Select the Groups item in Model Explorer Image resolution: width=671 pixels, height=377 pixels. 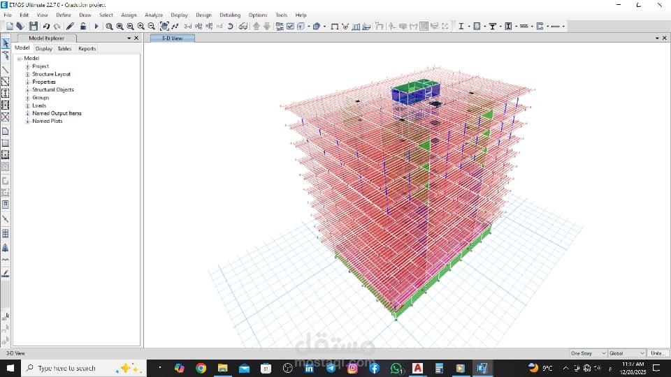41,98
